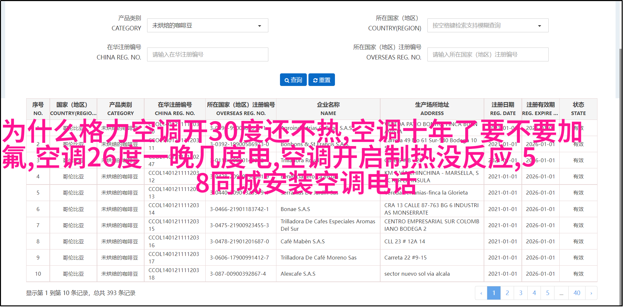Jump to last page 40
The height and width of the screenshot is (307, 623).
click(x=577, y=293)
